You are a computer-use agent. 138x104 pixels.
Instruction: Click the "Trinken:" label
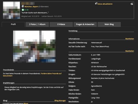[x=72, y=70]
